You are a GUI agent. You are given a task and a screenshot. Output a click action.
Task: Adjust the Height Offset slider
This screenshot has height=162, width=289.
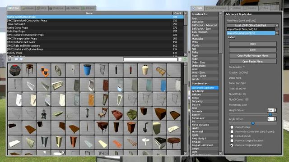270,114
